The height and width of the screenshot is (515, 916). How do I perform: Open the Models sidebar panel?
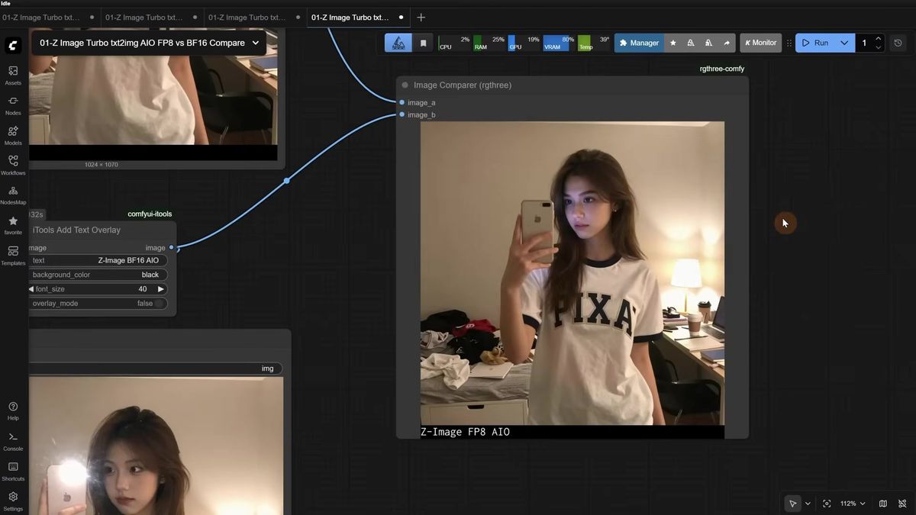pos(13,136)
